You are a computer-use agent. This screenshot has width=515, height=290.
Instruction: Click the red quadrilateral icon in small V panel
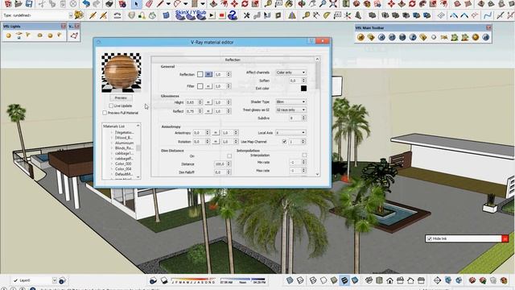pos(74,35)
